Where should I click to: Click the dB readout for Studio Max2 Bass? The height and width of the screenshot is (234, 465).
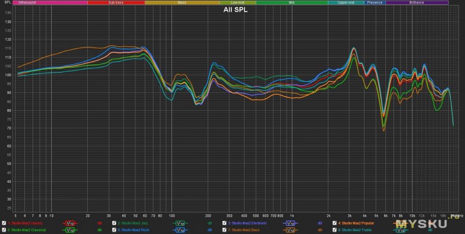(320, 230)
